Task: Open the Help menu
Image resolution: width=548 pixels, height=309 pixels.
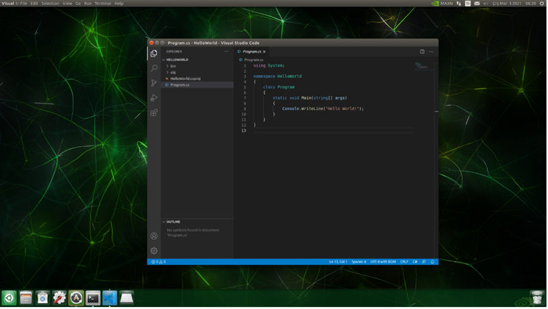Action: click(119, 3)
